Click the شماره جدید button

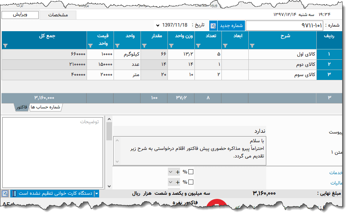coord(231,25)
